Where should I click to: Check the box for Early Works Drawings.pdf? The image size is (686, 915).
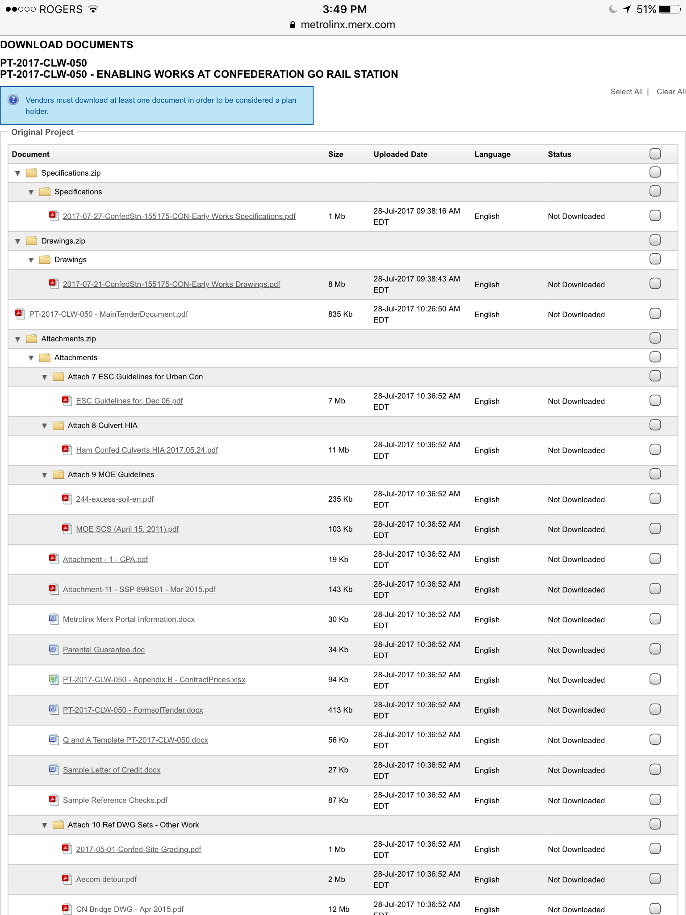click(x=655, y=284)
